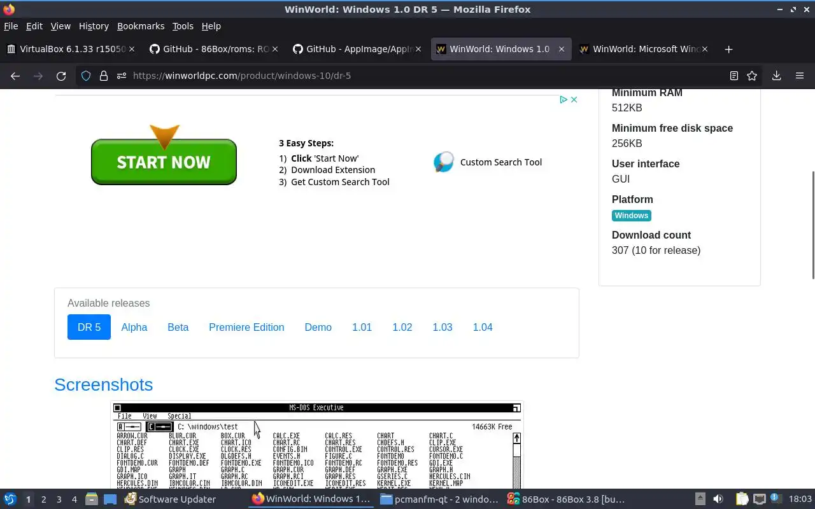Select the 1.02 release

(x=402, y=327)
